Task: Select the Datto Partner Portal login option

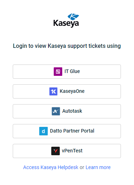Action: pos(67,131)
